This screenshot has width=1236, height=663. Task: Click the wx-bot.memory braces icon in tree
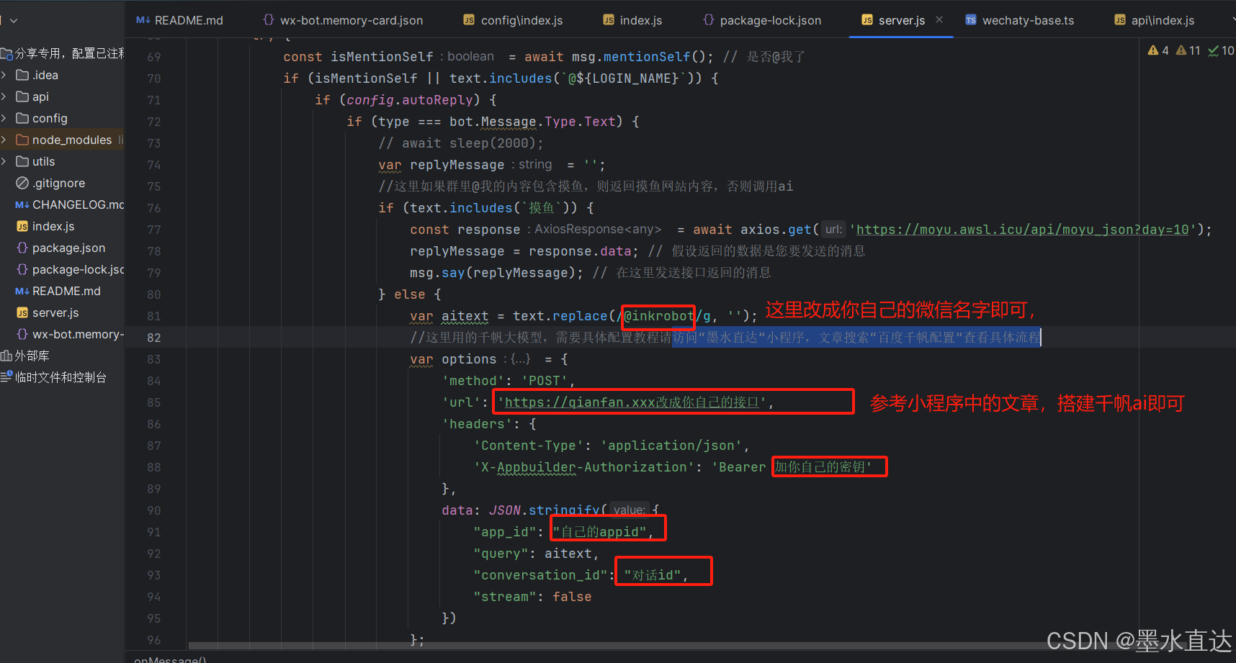(x=22, y=334)
